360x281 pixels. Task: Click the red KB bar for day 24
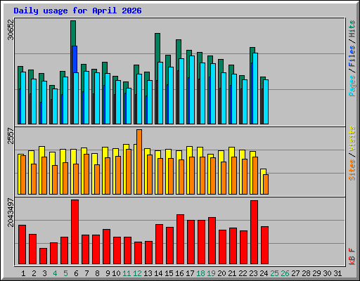[264, 245]
